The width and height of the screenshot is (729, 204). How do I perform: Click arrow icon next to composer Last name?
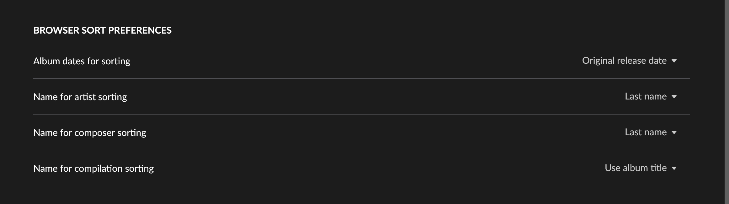[x=674, y=132]
